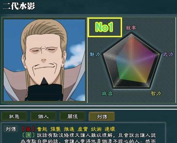Click the green 演 bracket icon
Image resolution: width=177 pixels, height=143 pixels.
28,135
